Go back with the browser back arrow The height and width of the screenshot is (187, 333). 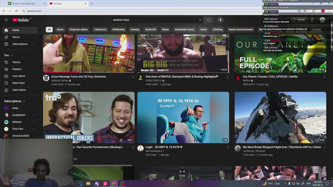pyautogui.click(x=4, y=11)
